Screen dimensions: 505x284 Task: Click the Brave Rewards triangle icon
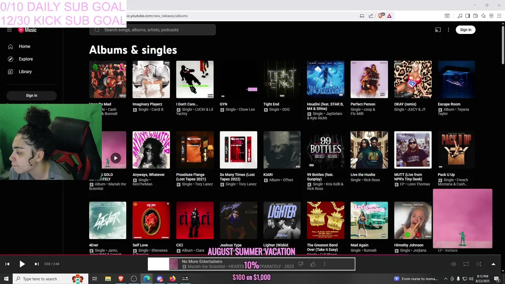[389, 16]
